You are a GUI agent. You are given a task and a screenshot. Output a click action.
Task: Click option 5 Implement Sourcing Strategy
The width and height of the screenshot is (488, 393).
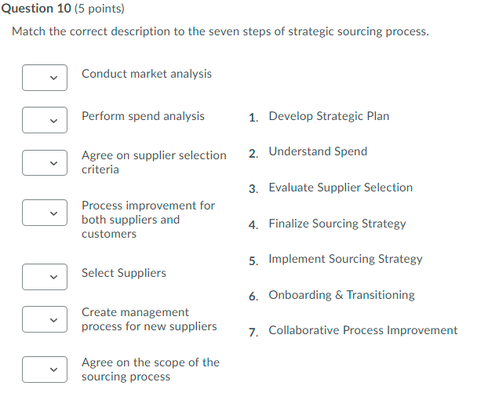coord(344,259)
